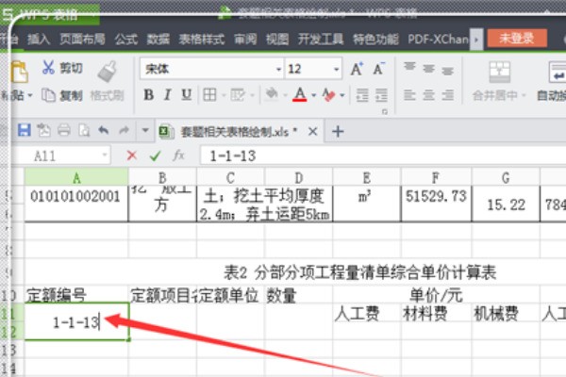566x377 pixels.
Task: Open the clear formatting dropdown arrow
Action: (x=342, y=95)
